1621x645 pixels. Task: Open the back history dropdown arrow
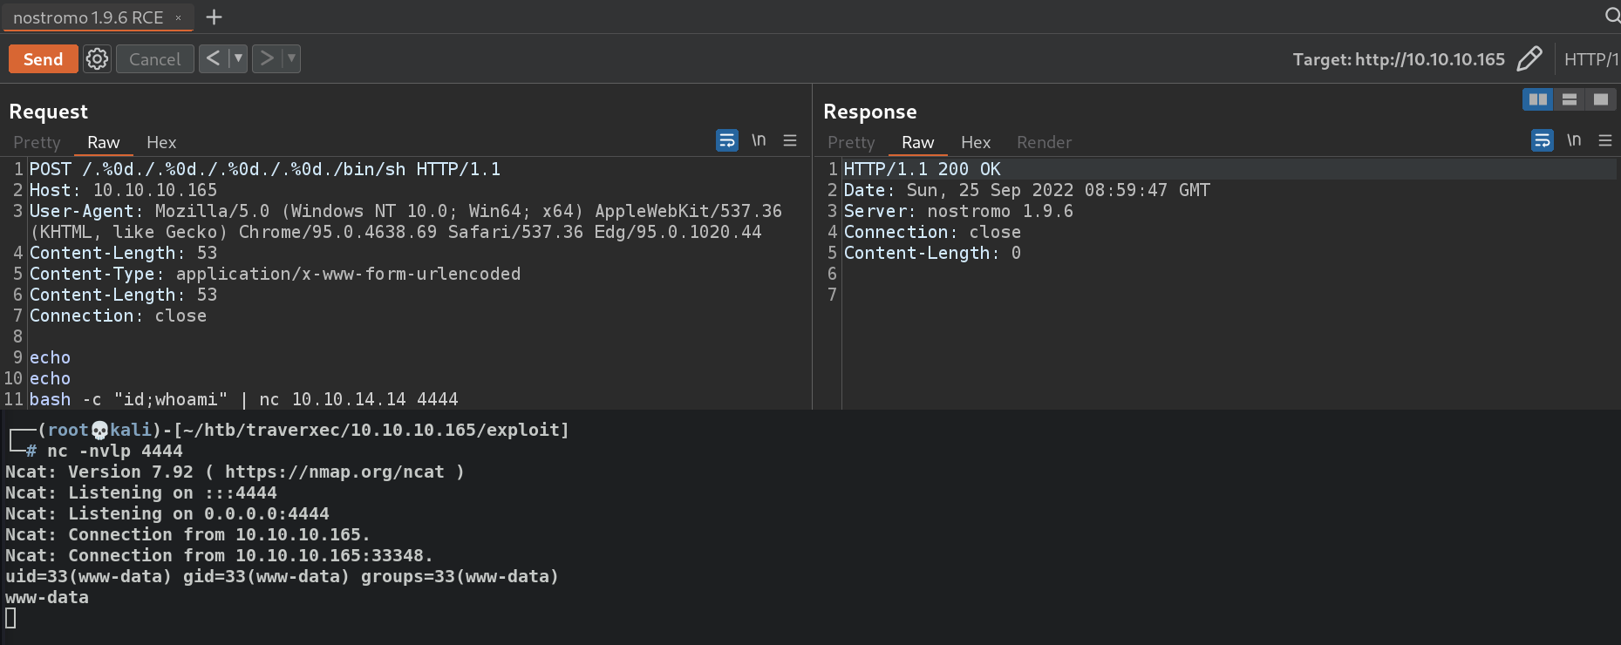(x=238, y=58)
